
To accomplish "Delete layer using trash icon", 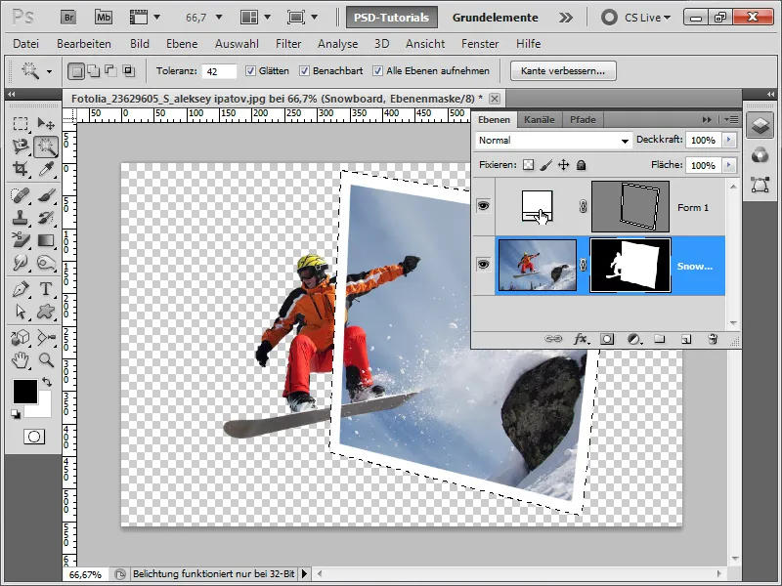I will point(714,339).
